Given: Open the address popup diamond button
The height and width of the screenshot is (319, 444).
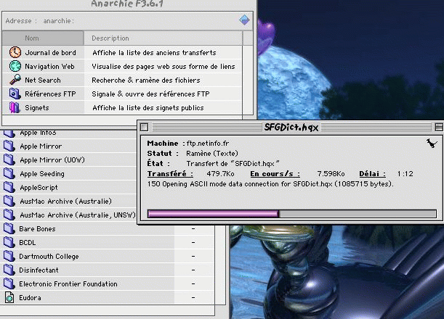Looking at the screenshot, I should click(244, 20).
